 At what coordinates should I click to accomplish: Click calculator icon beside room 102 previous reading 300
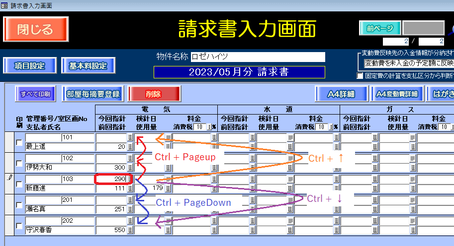pos(130,168)
